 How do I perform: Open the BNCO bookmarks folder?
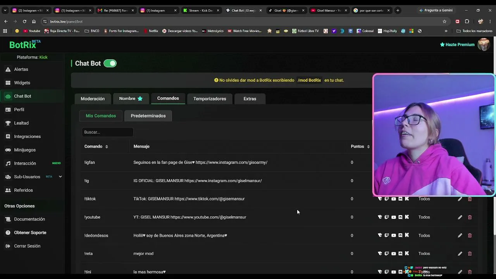(92, 31)
